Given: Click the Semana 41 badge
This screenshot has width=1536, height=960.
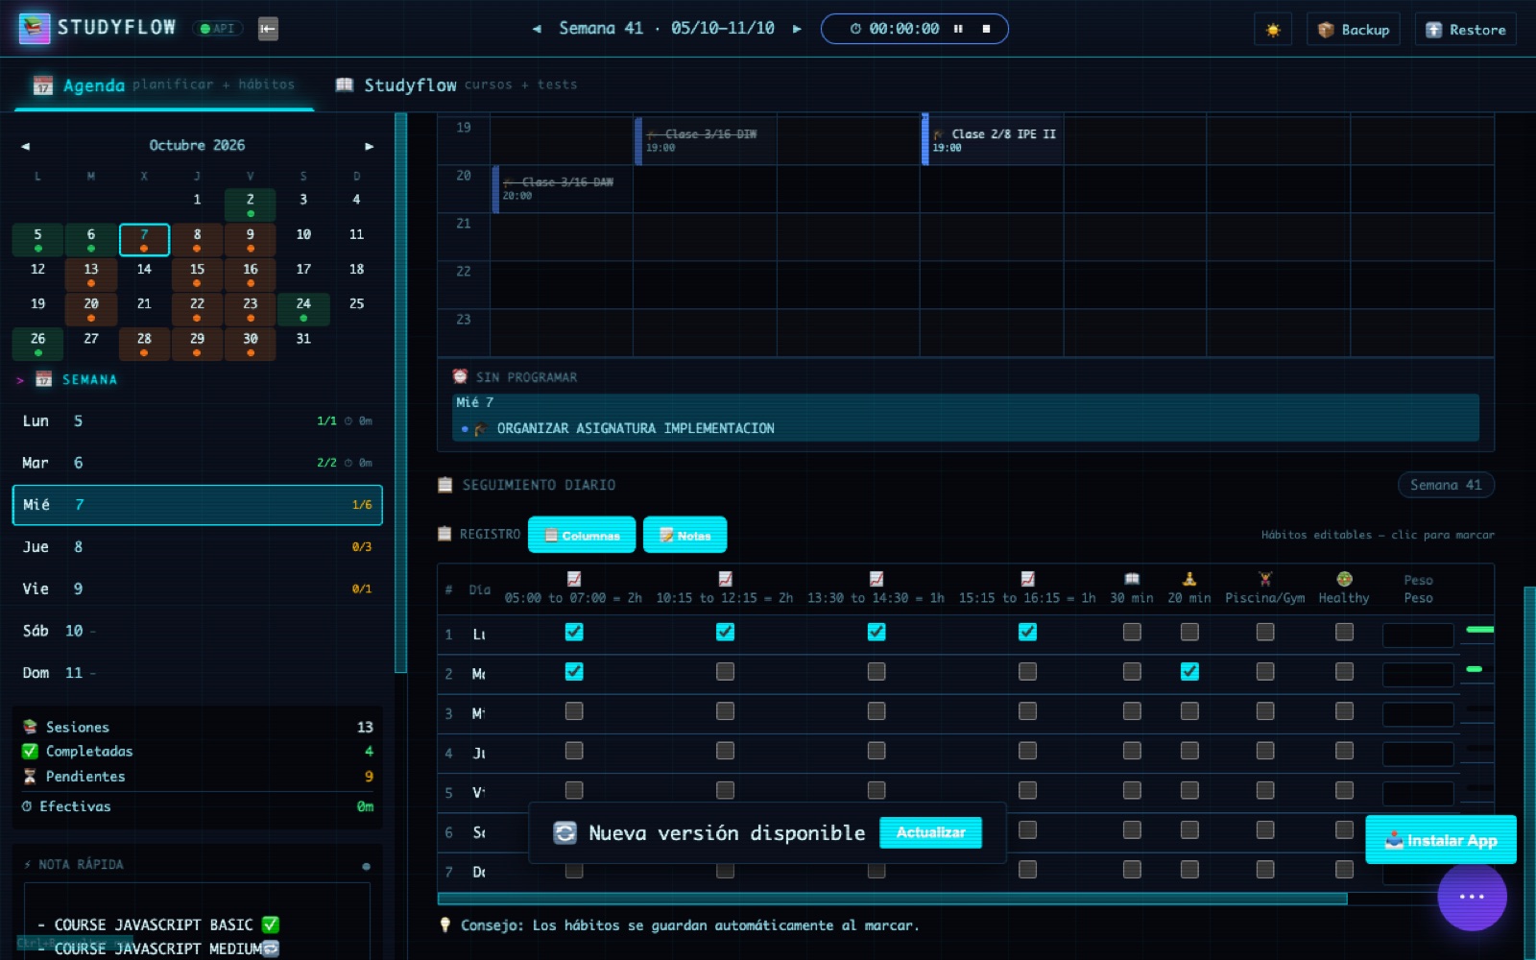Looking at the screenshot, I should (1446, 485).
